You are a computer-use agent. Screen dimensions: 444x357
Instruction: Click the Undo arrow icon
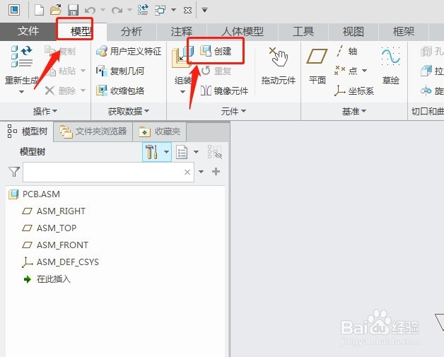[90, 11]
